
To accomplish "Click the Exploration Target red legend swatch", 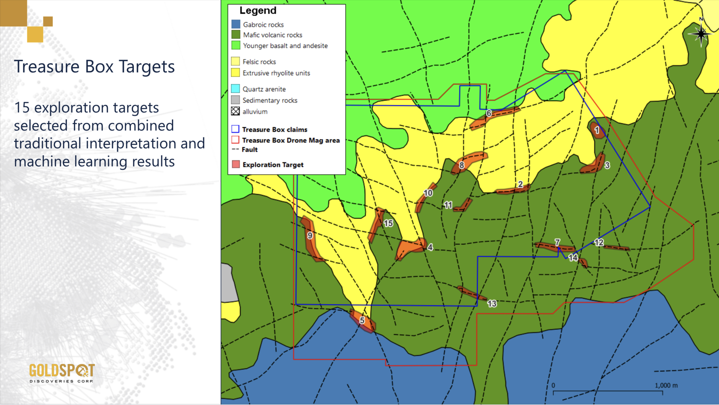I will 236,164.
